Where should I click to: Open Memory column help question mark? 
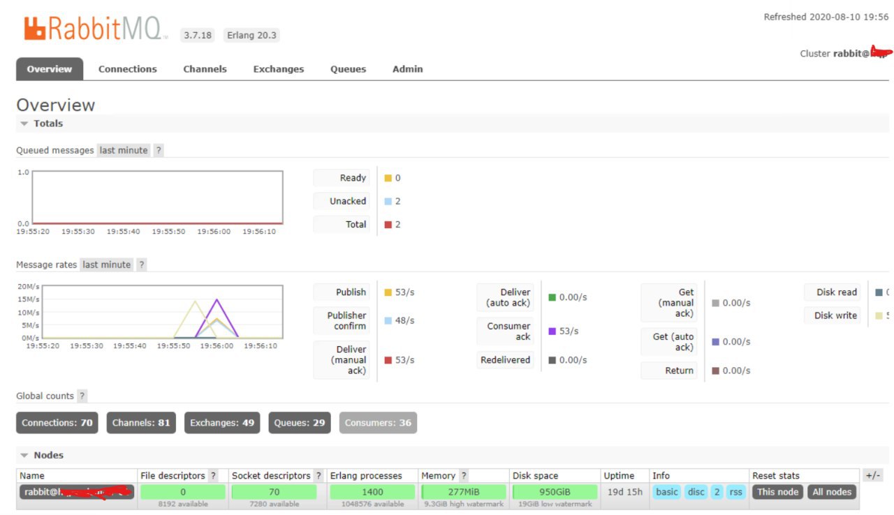click(464, 475)
